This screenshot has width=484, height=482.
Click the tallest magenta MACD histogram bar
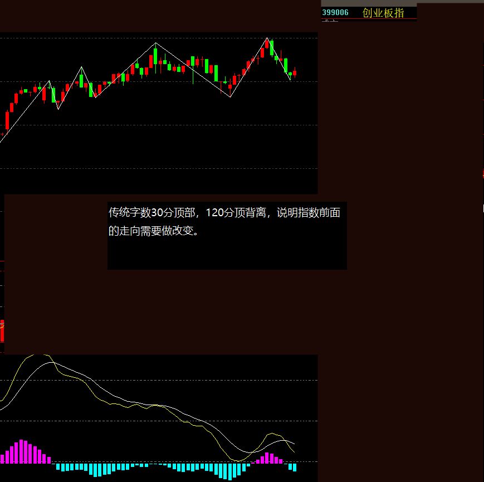click(x=21, y=451)
